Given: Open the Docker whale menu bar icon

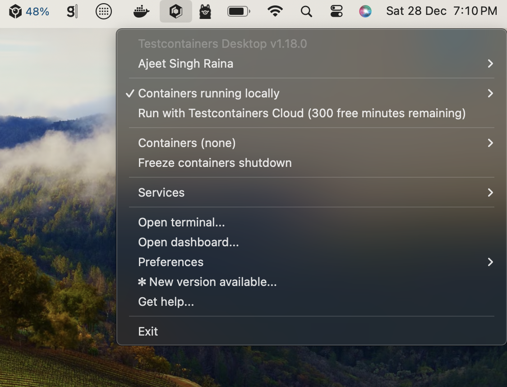Looking at the screenshot, I should 141,12.
